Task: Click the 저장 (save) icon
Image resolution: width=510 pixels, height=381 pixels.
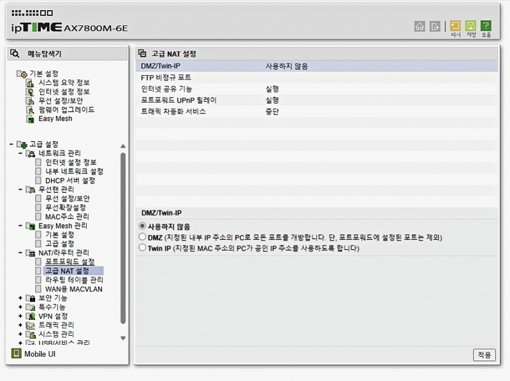Action: coord(470,26)
